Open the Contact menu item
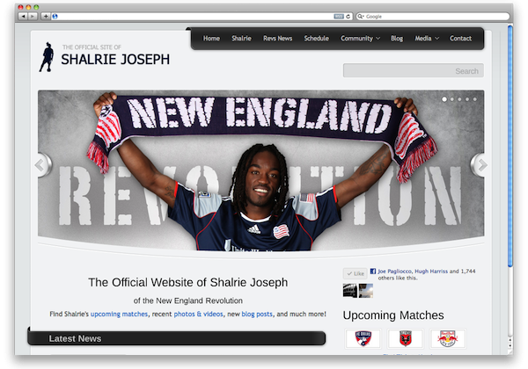528x369 pixels. [460, 39]
